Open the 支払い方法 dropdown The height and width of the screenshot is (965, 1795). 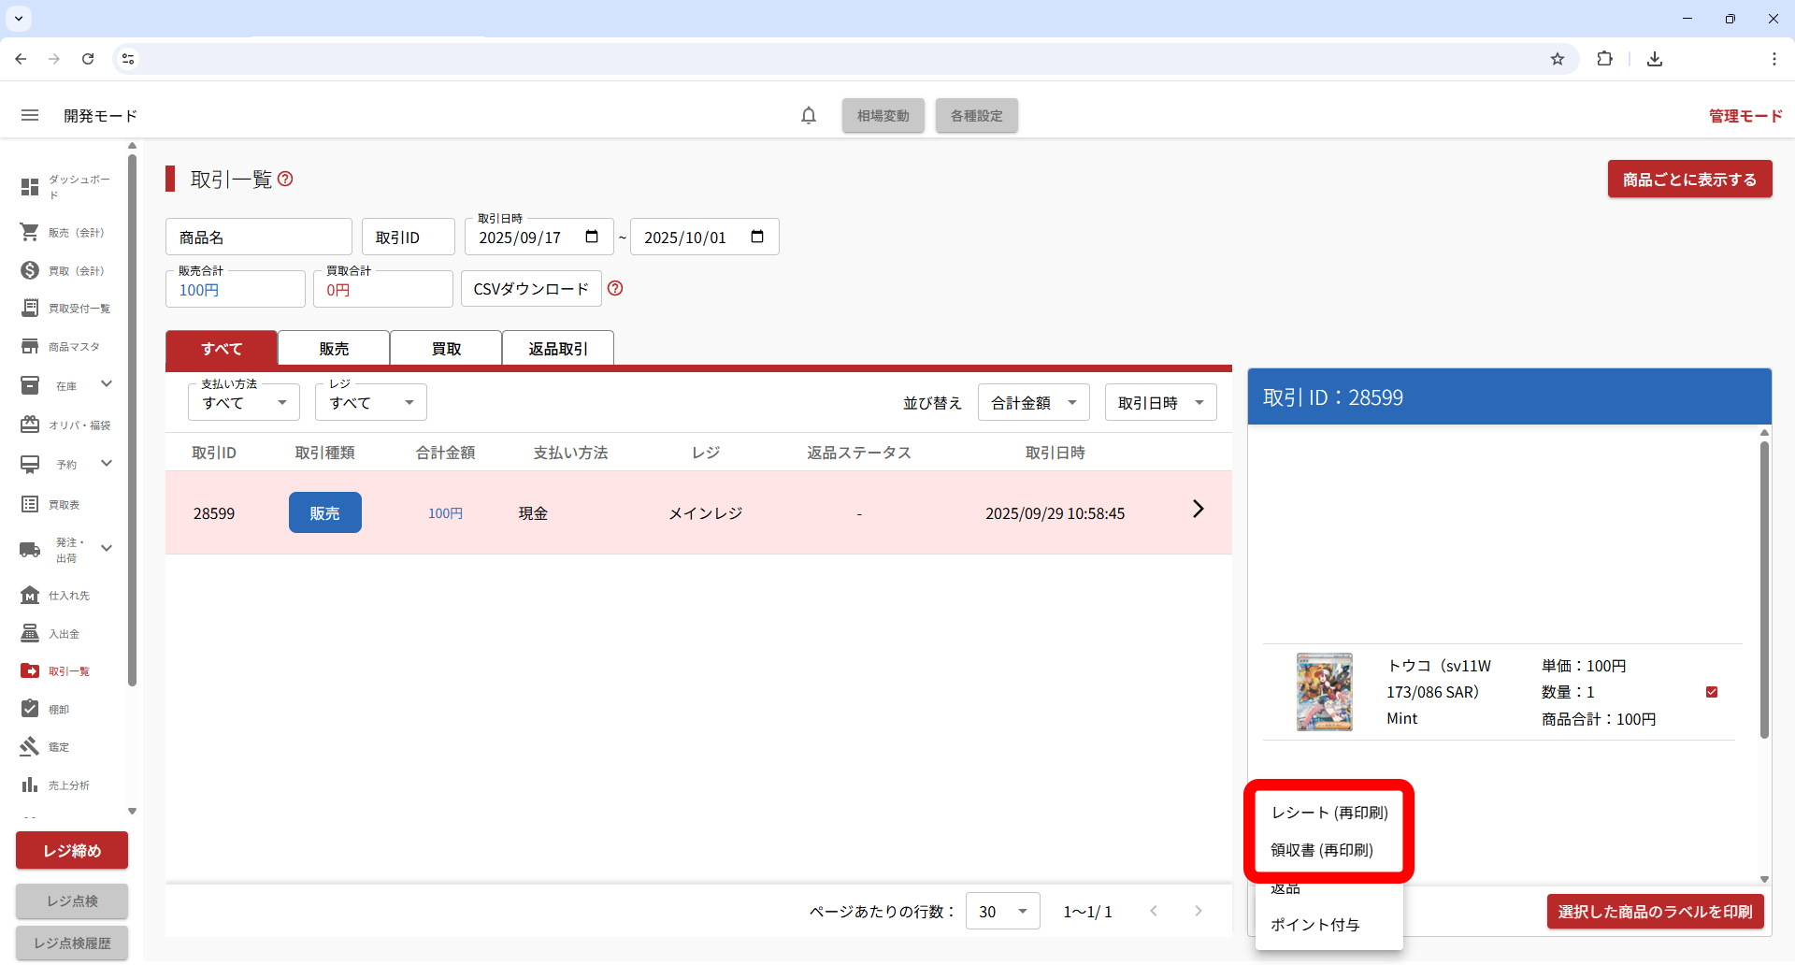coord(243,402)
